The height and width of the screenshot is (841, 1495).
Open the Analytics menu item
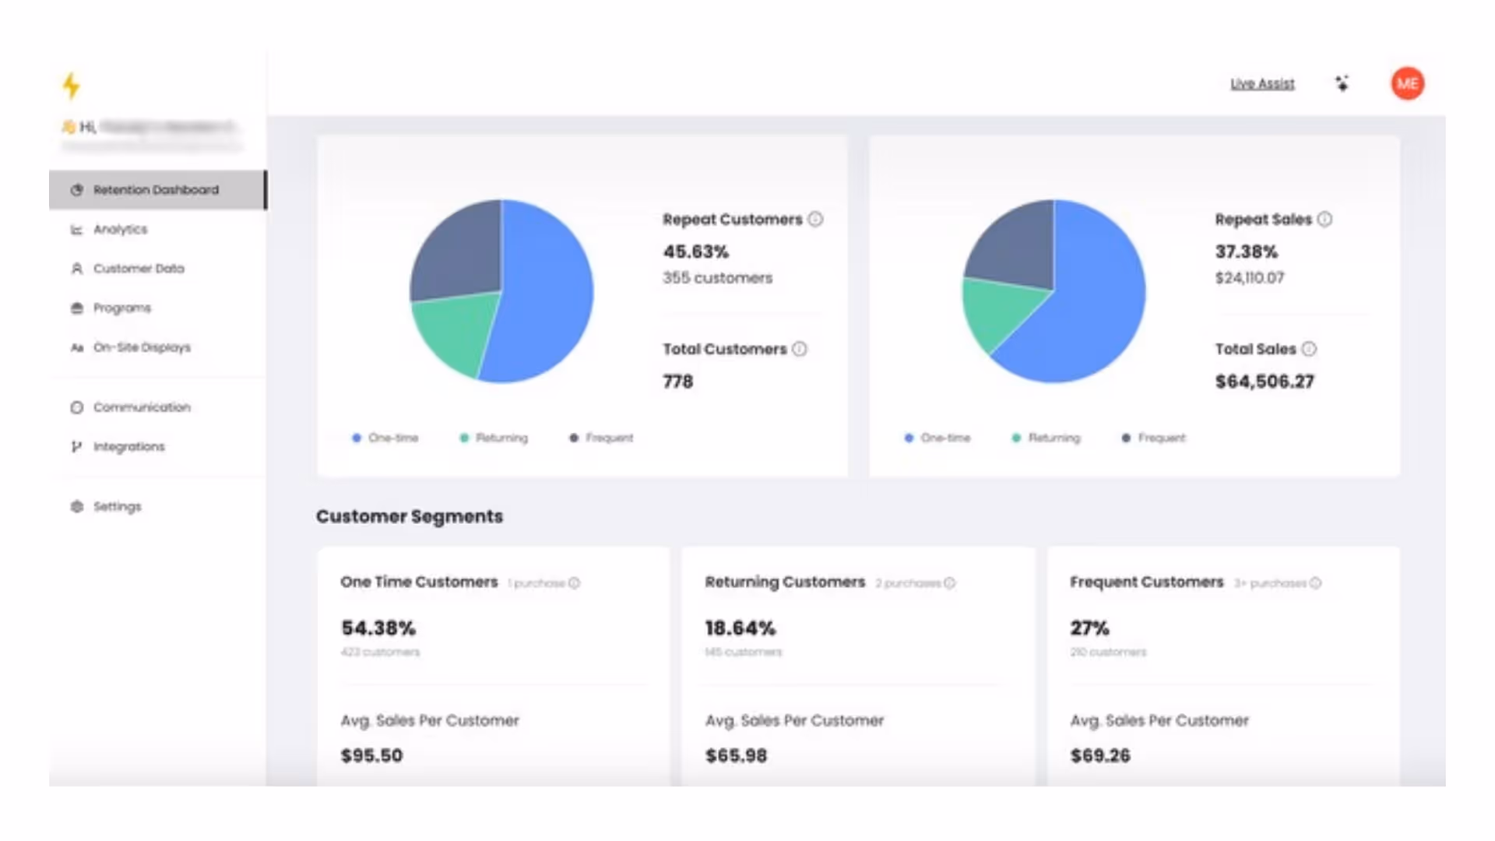click(120, 230)
